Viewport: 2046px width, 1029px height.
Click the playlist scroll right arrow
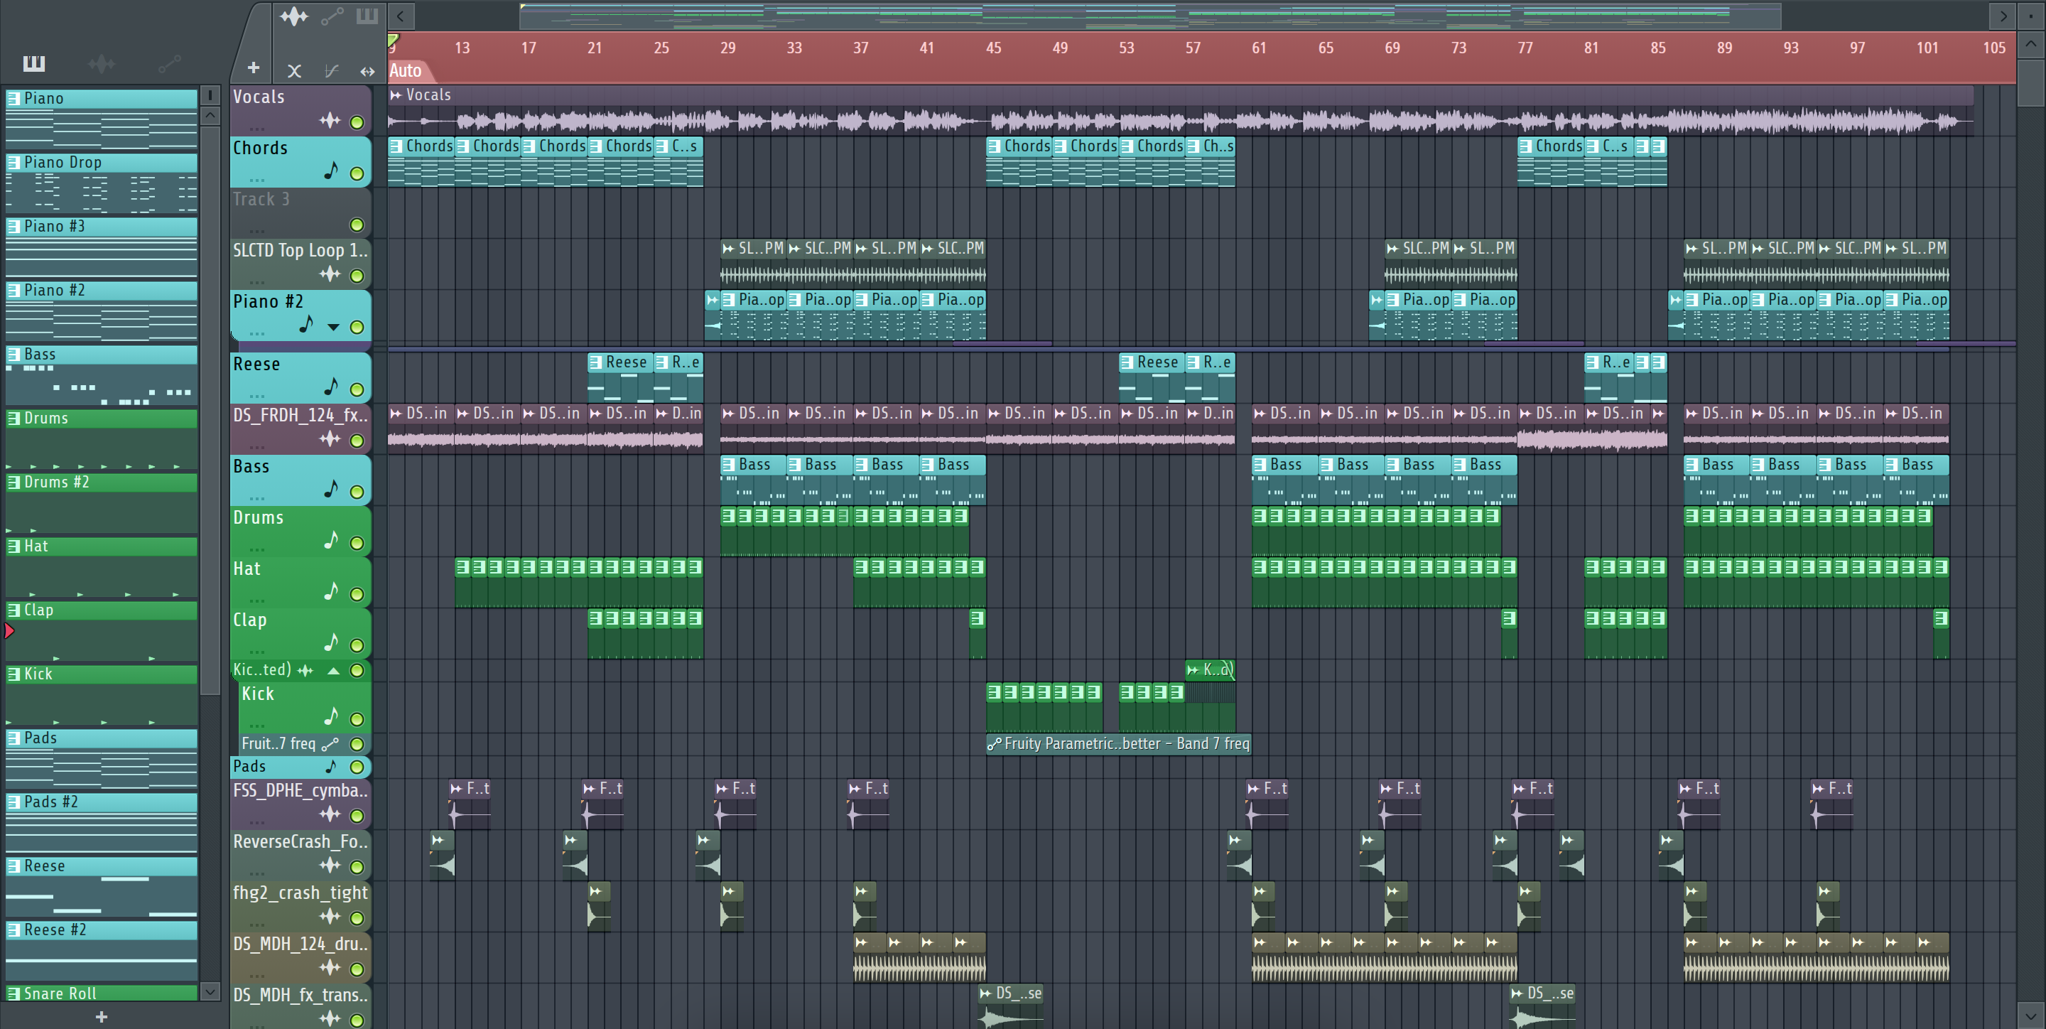coord(2003,16)
